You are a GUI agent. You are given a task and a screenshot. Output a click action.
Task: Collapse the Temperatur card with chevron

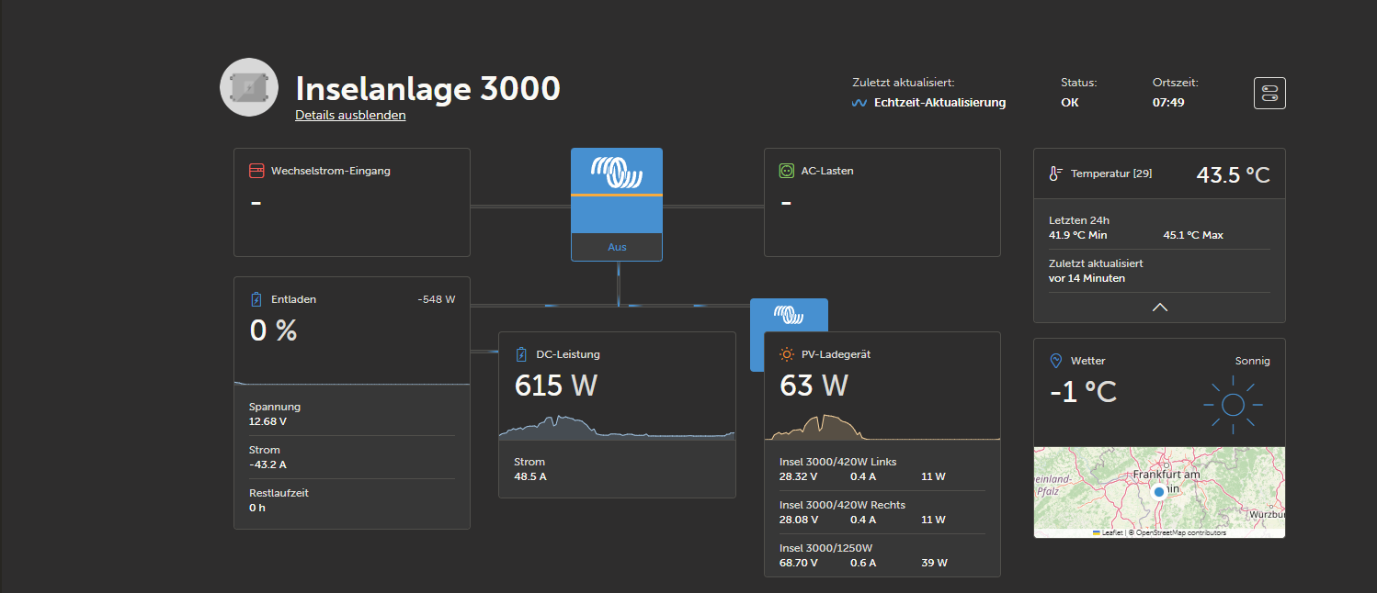(x=1160, y=308)
